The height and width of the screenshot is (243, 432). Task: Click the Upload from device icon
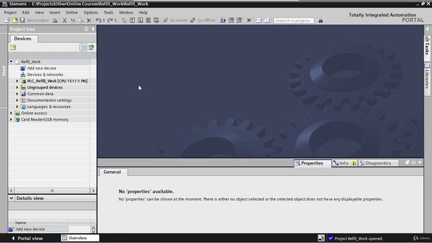140,20
